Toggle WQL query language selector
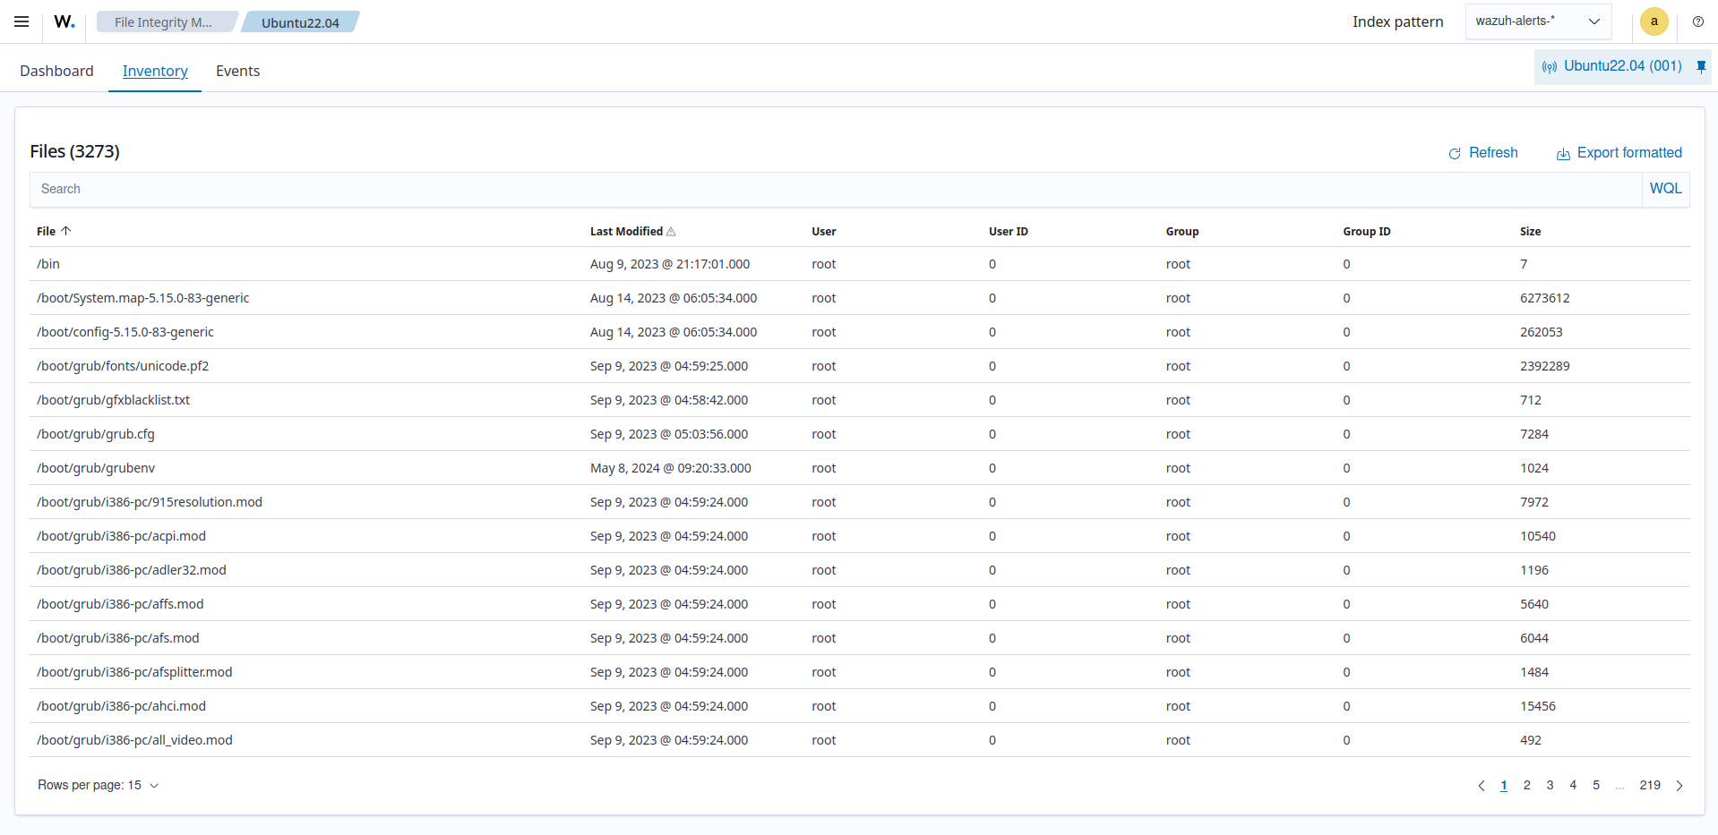The width and height of the screenshot is (1718, 835). coord(1665,189)
